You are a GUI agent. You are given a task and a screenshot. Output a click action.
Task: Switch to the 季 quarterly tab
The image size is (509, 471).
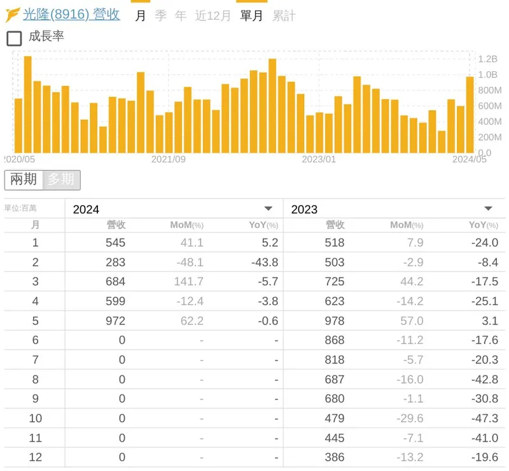[x=161, y=15]
